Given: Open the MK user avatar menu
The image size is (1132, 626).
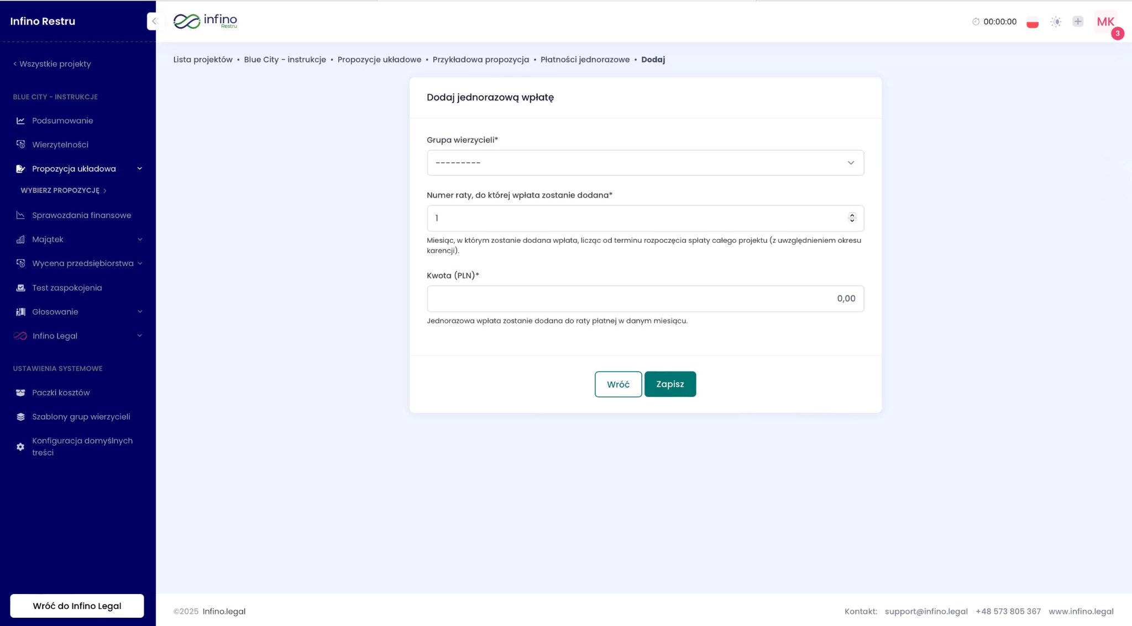Looking at the screenshot, I should [x=1105, y=22].
